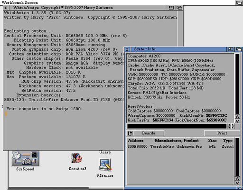This screenshot has height=190, width=243.
Task: Click the 'SetPatch version: 47.5' line
Action: pos(48,91)
